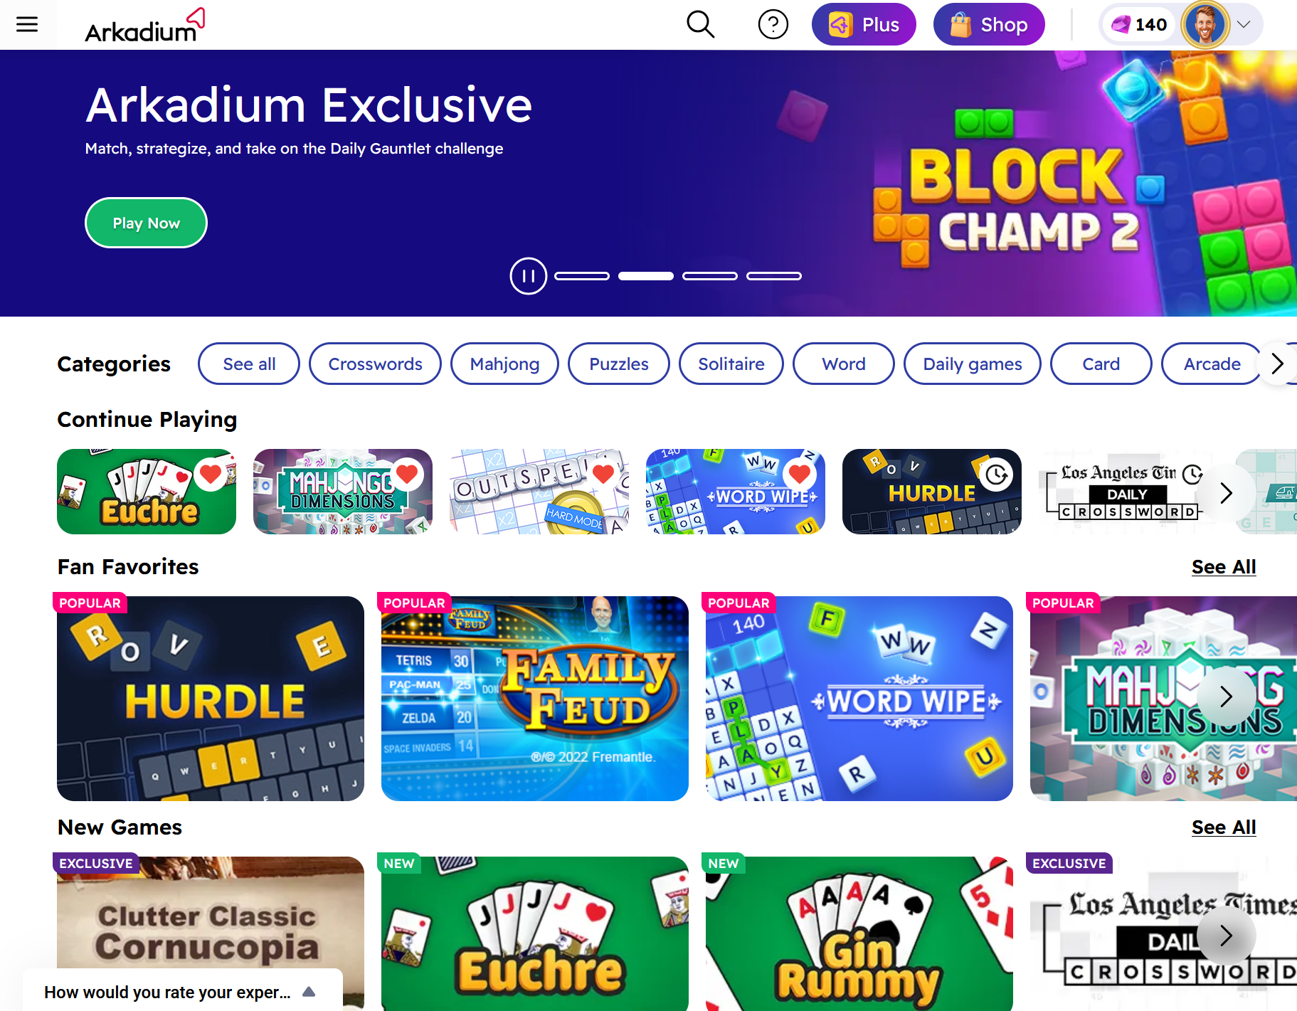Click the Play Now button

tap(146, 223)
